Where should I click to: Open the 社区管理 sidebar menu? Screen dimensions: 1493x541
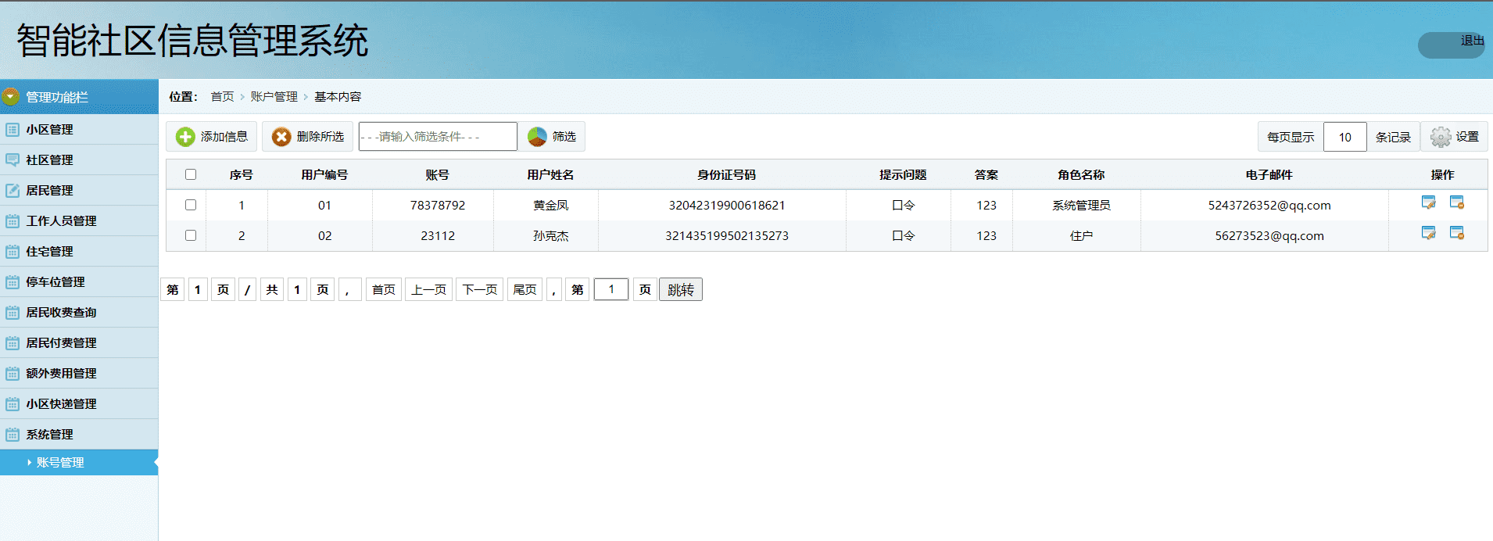tap(79, 160)
